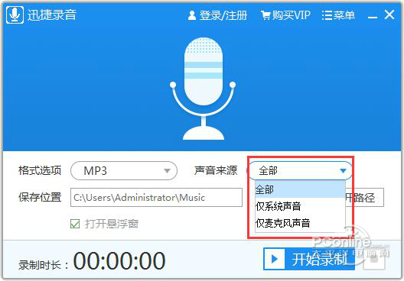This screenshot has width=404, height=281.
Task: Toggle the 打开悬浮窗 checkbox
Action: [x=75, y=224]
